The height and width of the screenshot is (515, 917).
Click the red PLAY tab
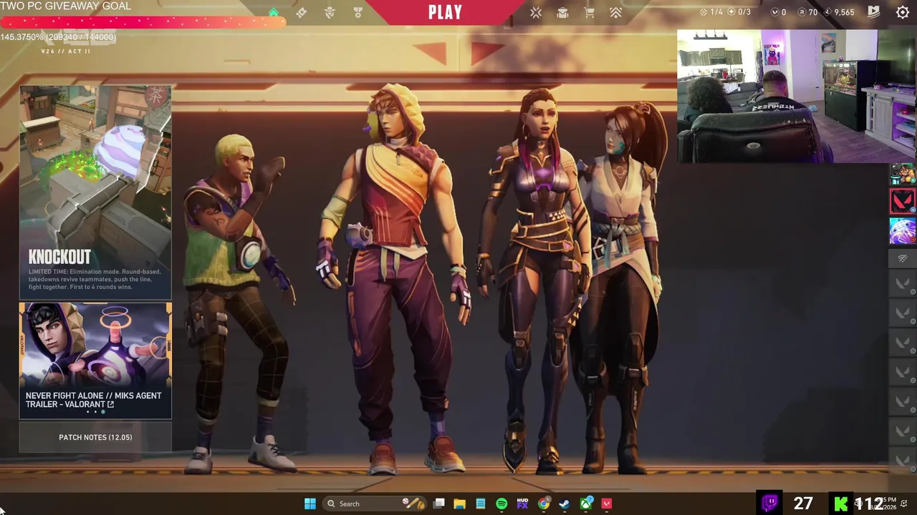tap(445, 12)
